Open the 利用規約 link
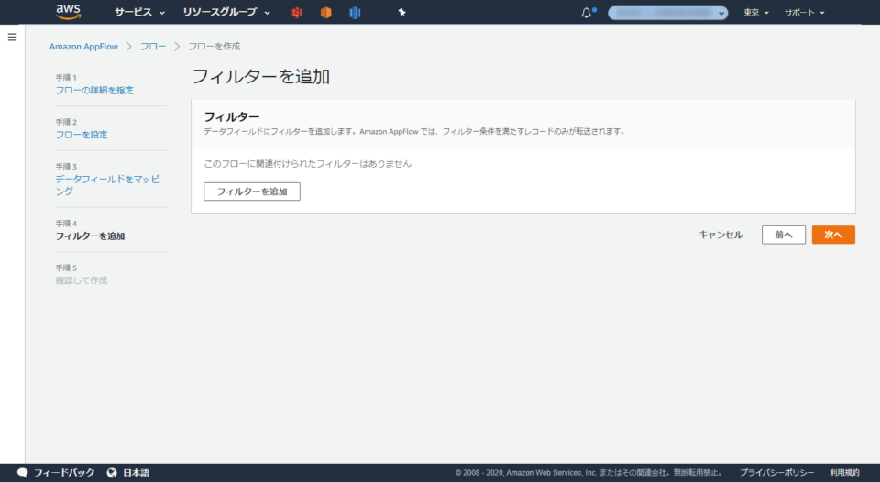Viewport: 880px width, 482px height. (x=844, y=473)
